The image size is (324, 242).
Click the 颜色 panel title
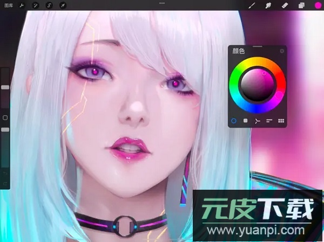tap(239, 51)
